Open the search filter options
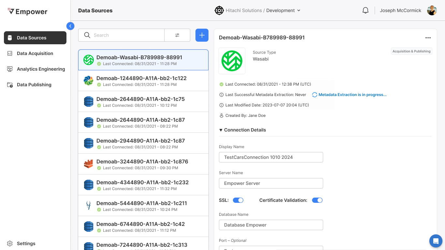This screenshot has width=445, height=250. 177,35
